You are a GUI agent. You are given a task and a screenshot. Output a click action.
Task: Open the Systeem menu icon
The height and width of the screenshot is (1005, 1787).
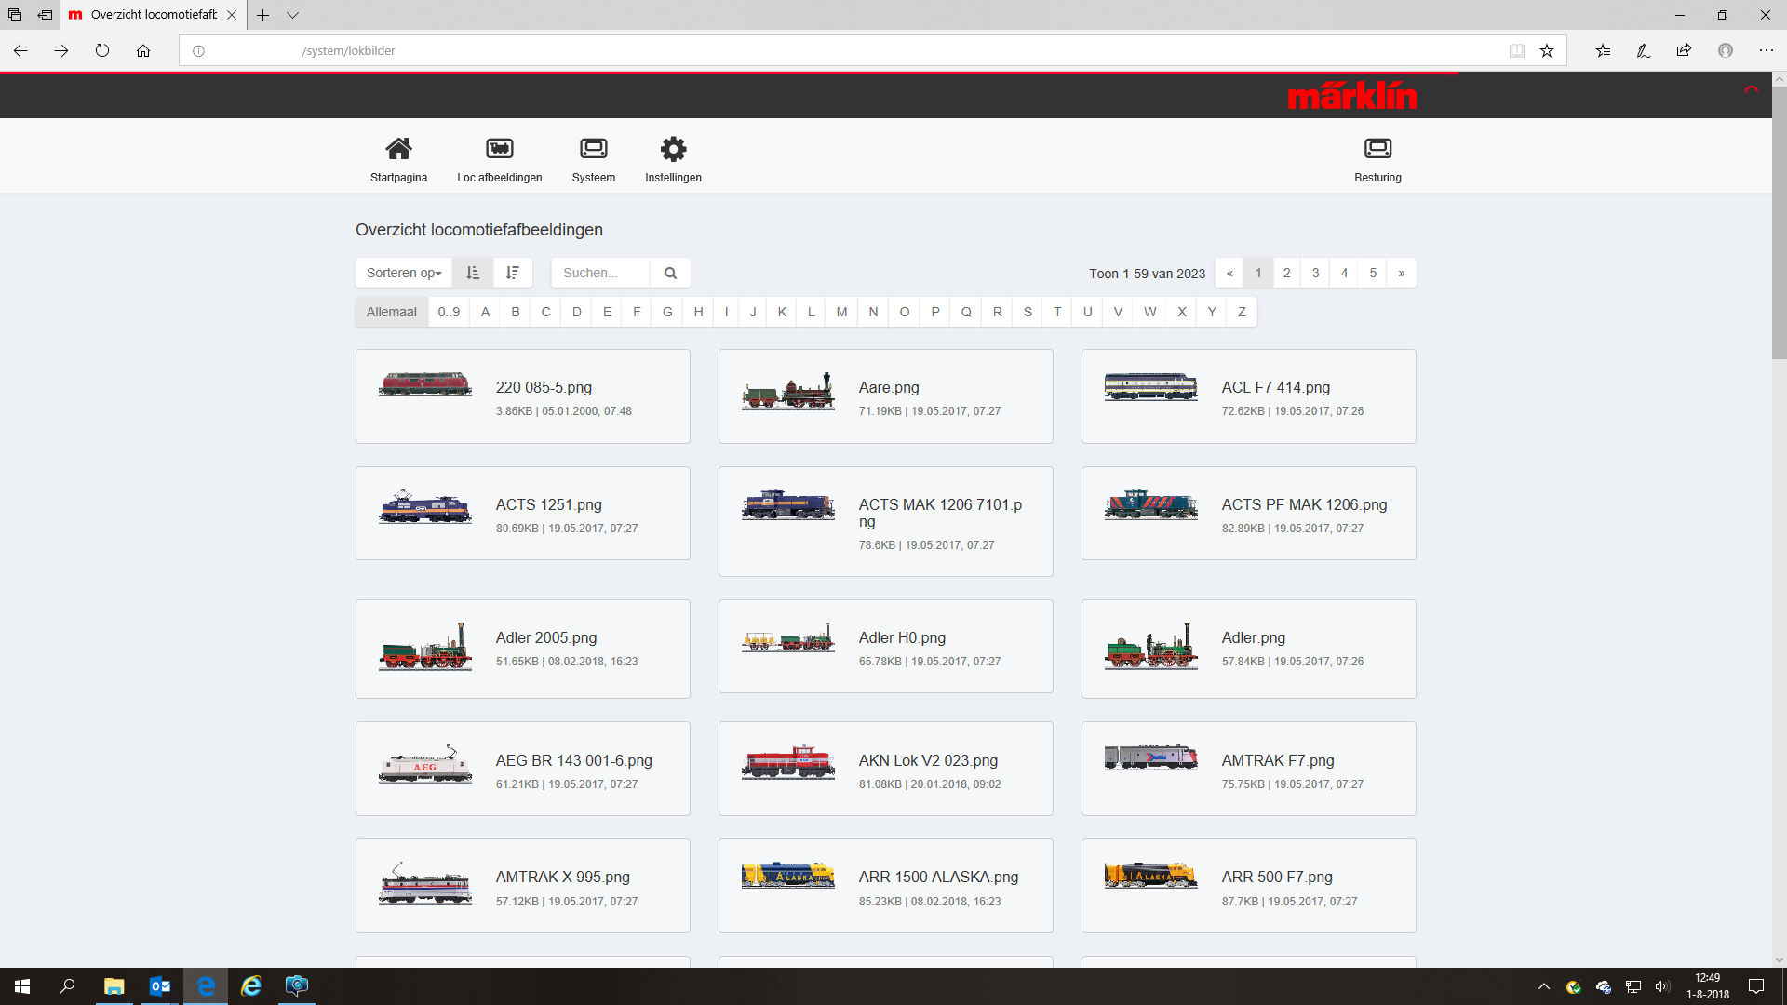(x=593, y=149)
